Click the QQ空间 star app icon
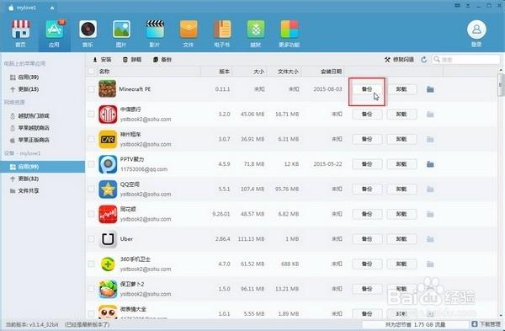 [108, 189]
